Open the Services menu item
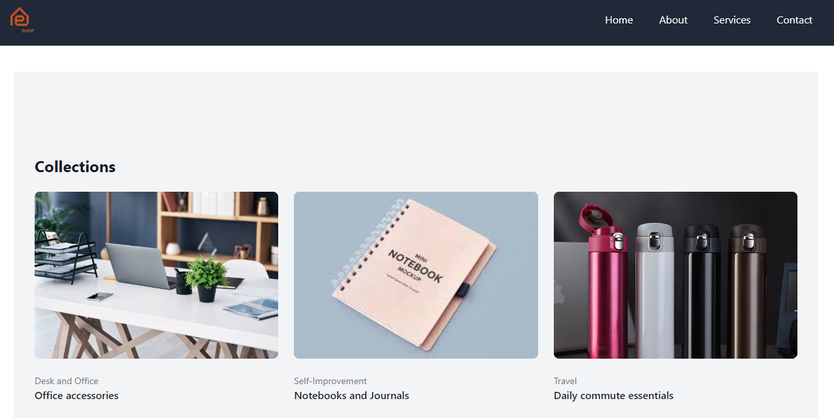Viewport: 834px width, 418px height. click(x=731, y=20)
